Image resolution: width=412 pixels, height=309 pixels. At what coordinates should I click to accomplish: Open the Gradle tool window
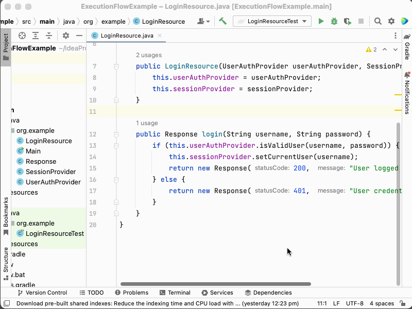coord(407,47)
